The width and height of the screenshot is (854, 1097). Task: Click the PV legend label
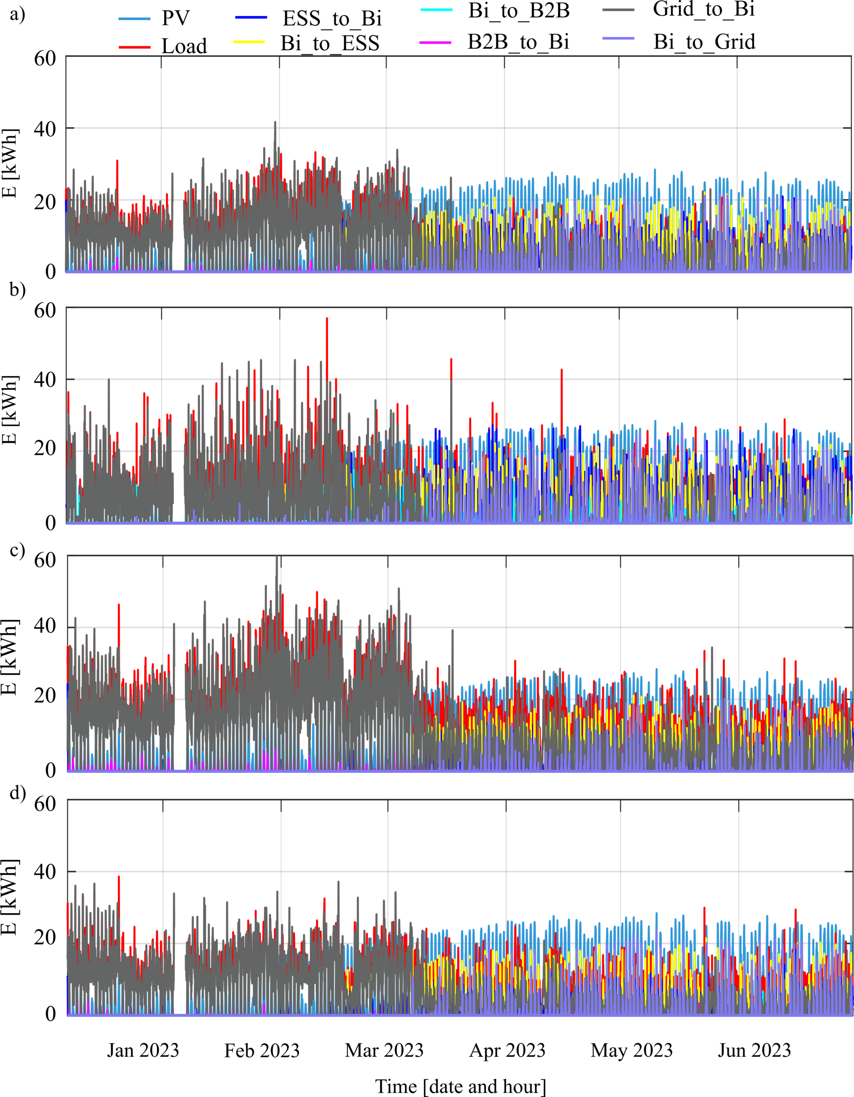(x=175, y=18)
